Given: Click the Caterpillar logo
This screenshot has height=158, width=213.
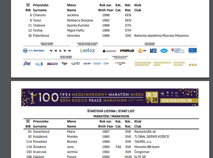Looking at the screenshot, I should pos(127,51).
